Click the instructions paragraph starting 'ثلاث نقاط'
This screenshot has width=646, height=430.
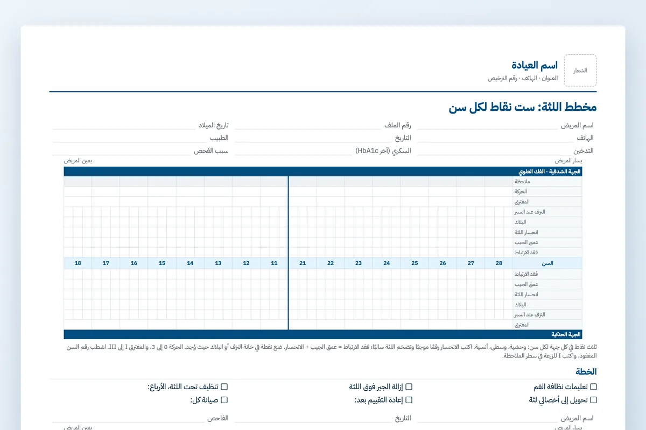coord(331,351)
